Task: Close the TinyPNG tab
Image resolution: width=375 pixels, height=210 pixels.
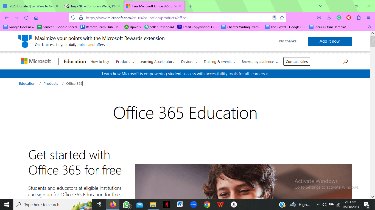Action: click(x=119, y=6)
